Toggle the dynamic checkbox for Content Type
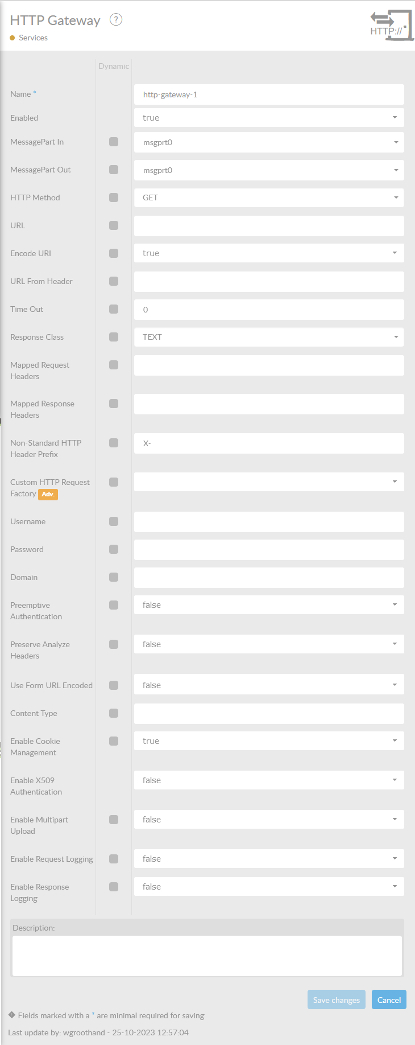Viewport: 415px width, 1045px height. click(x=114, y=713)
